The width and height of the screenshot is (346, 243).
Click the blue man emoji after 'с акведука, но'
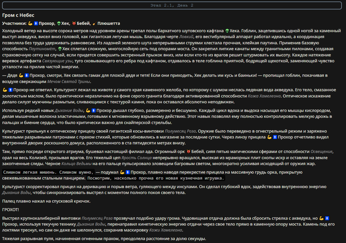327,218
